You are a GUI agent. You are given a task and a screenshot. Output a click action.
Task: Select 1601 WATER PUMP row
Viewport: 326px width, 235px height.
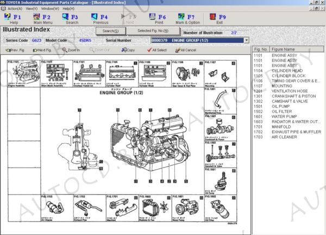(x=288, y=116)
